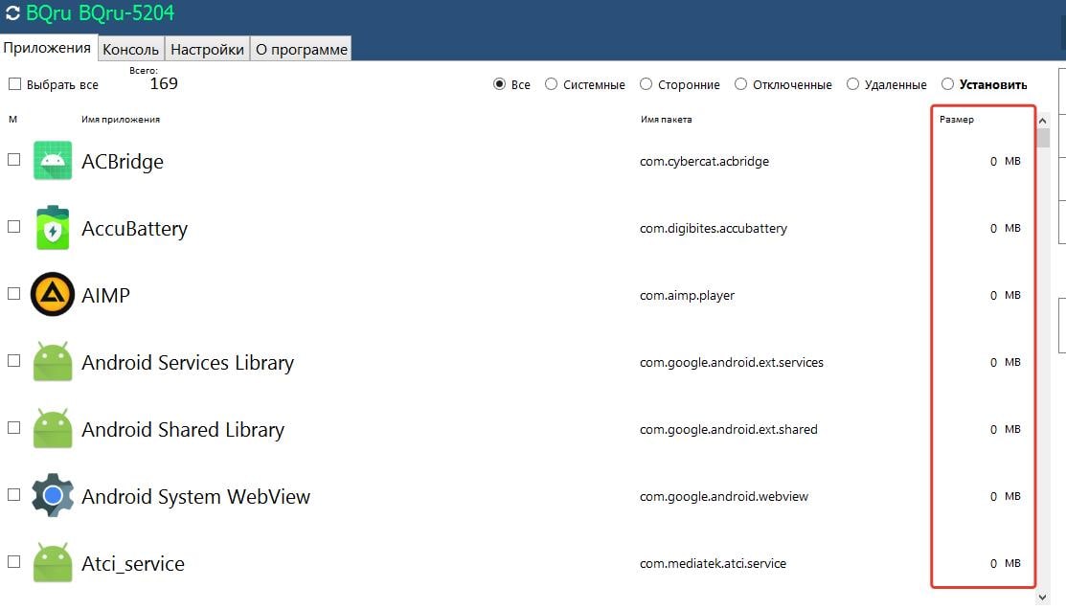1066x610 pixels.
Task: Select the 'Системные' radio filter
Action: click(x=552, y=83)
